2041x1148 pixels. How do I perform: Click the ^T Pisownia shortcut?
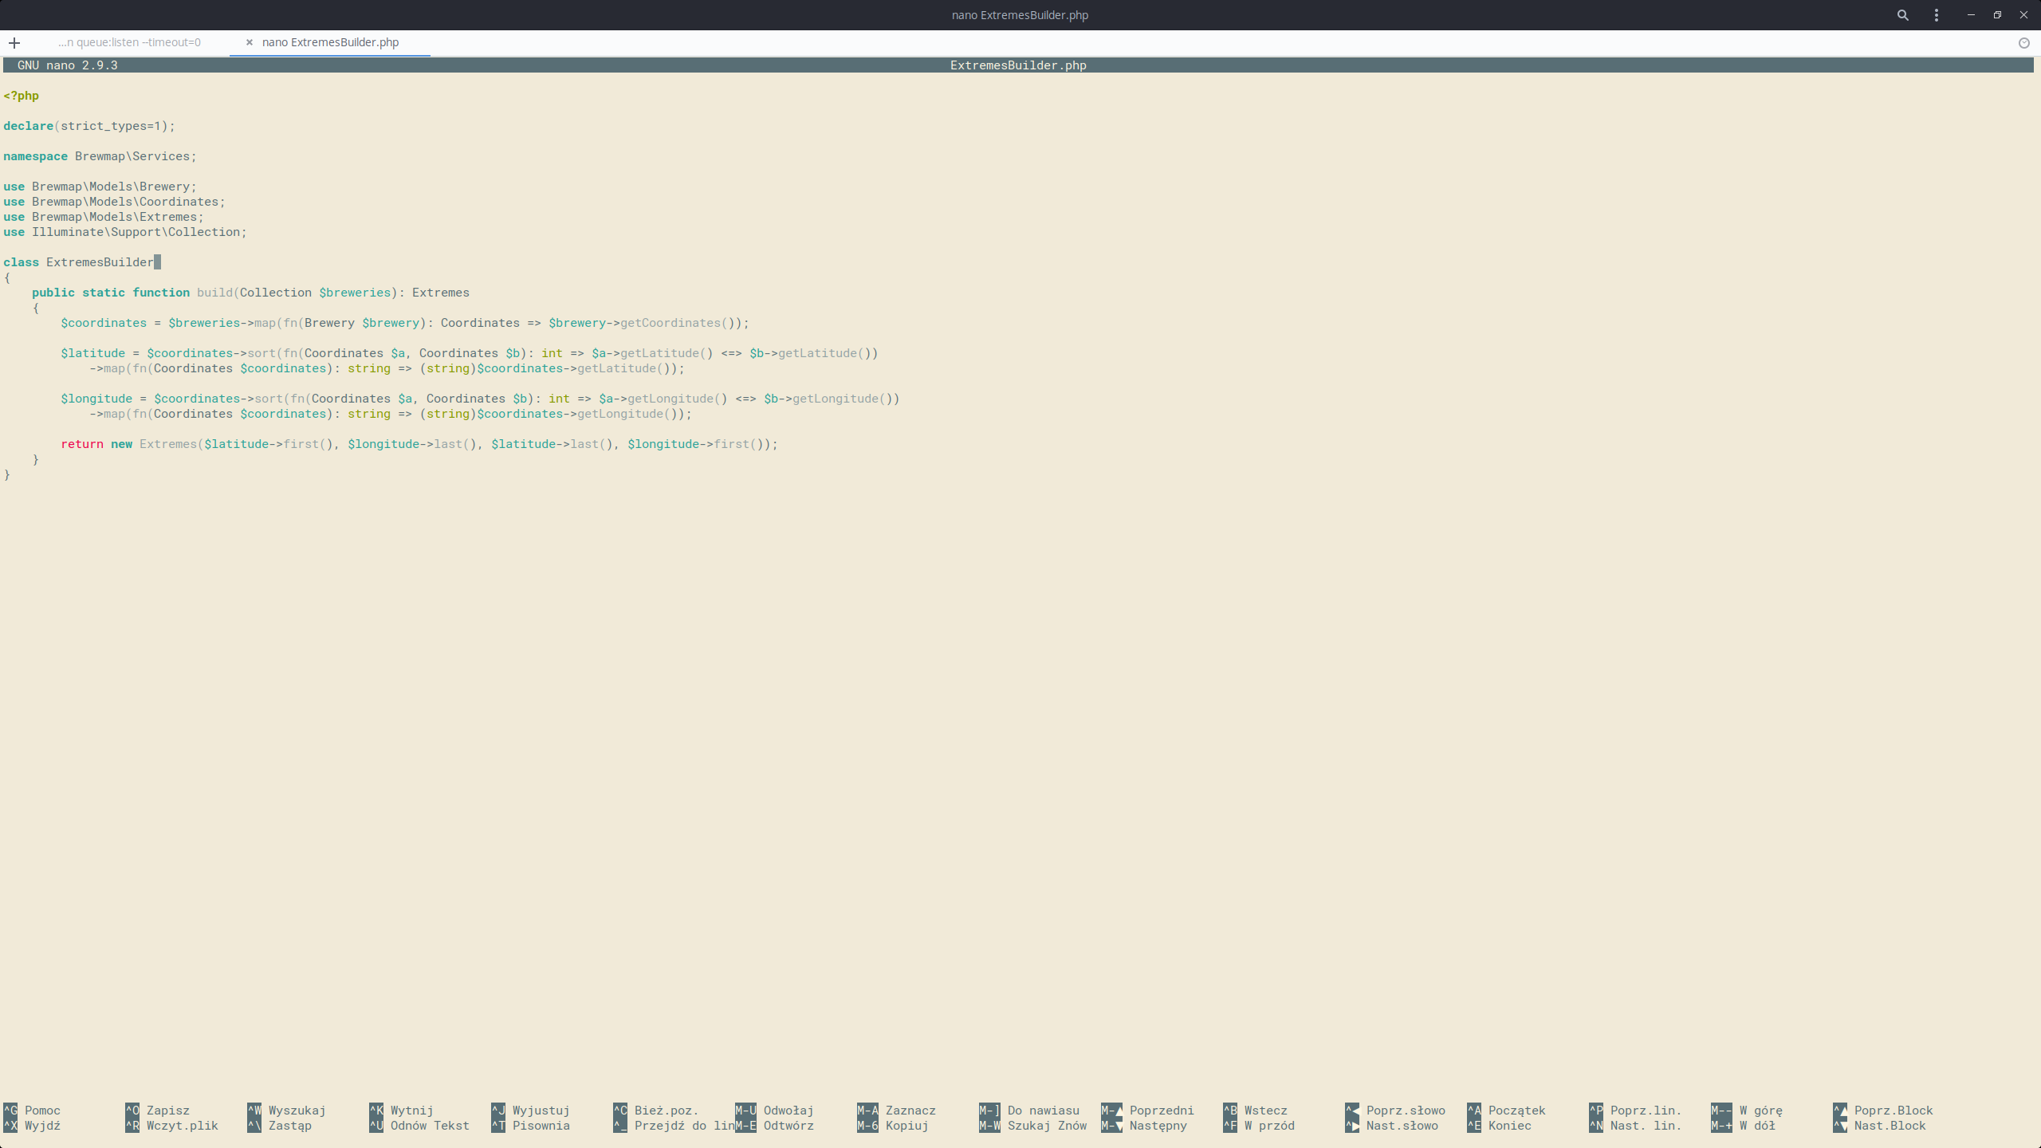tap(530, 1126)
